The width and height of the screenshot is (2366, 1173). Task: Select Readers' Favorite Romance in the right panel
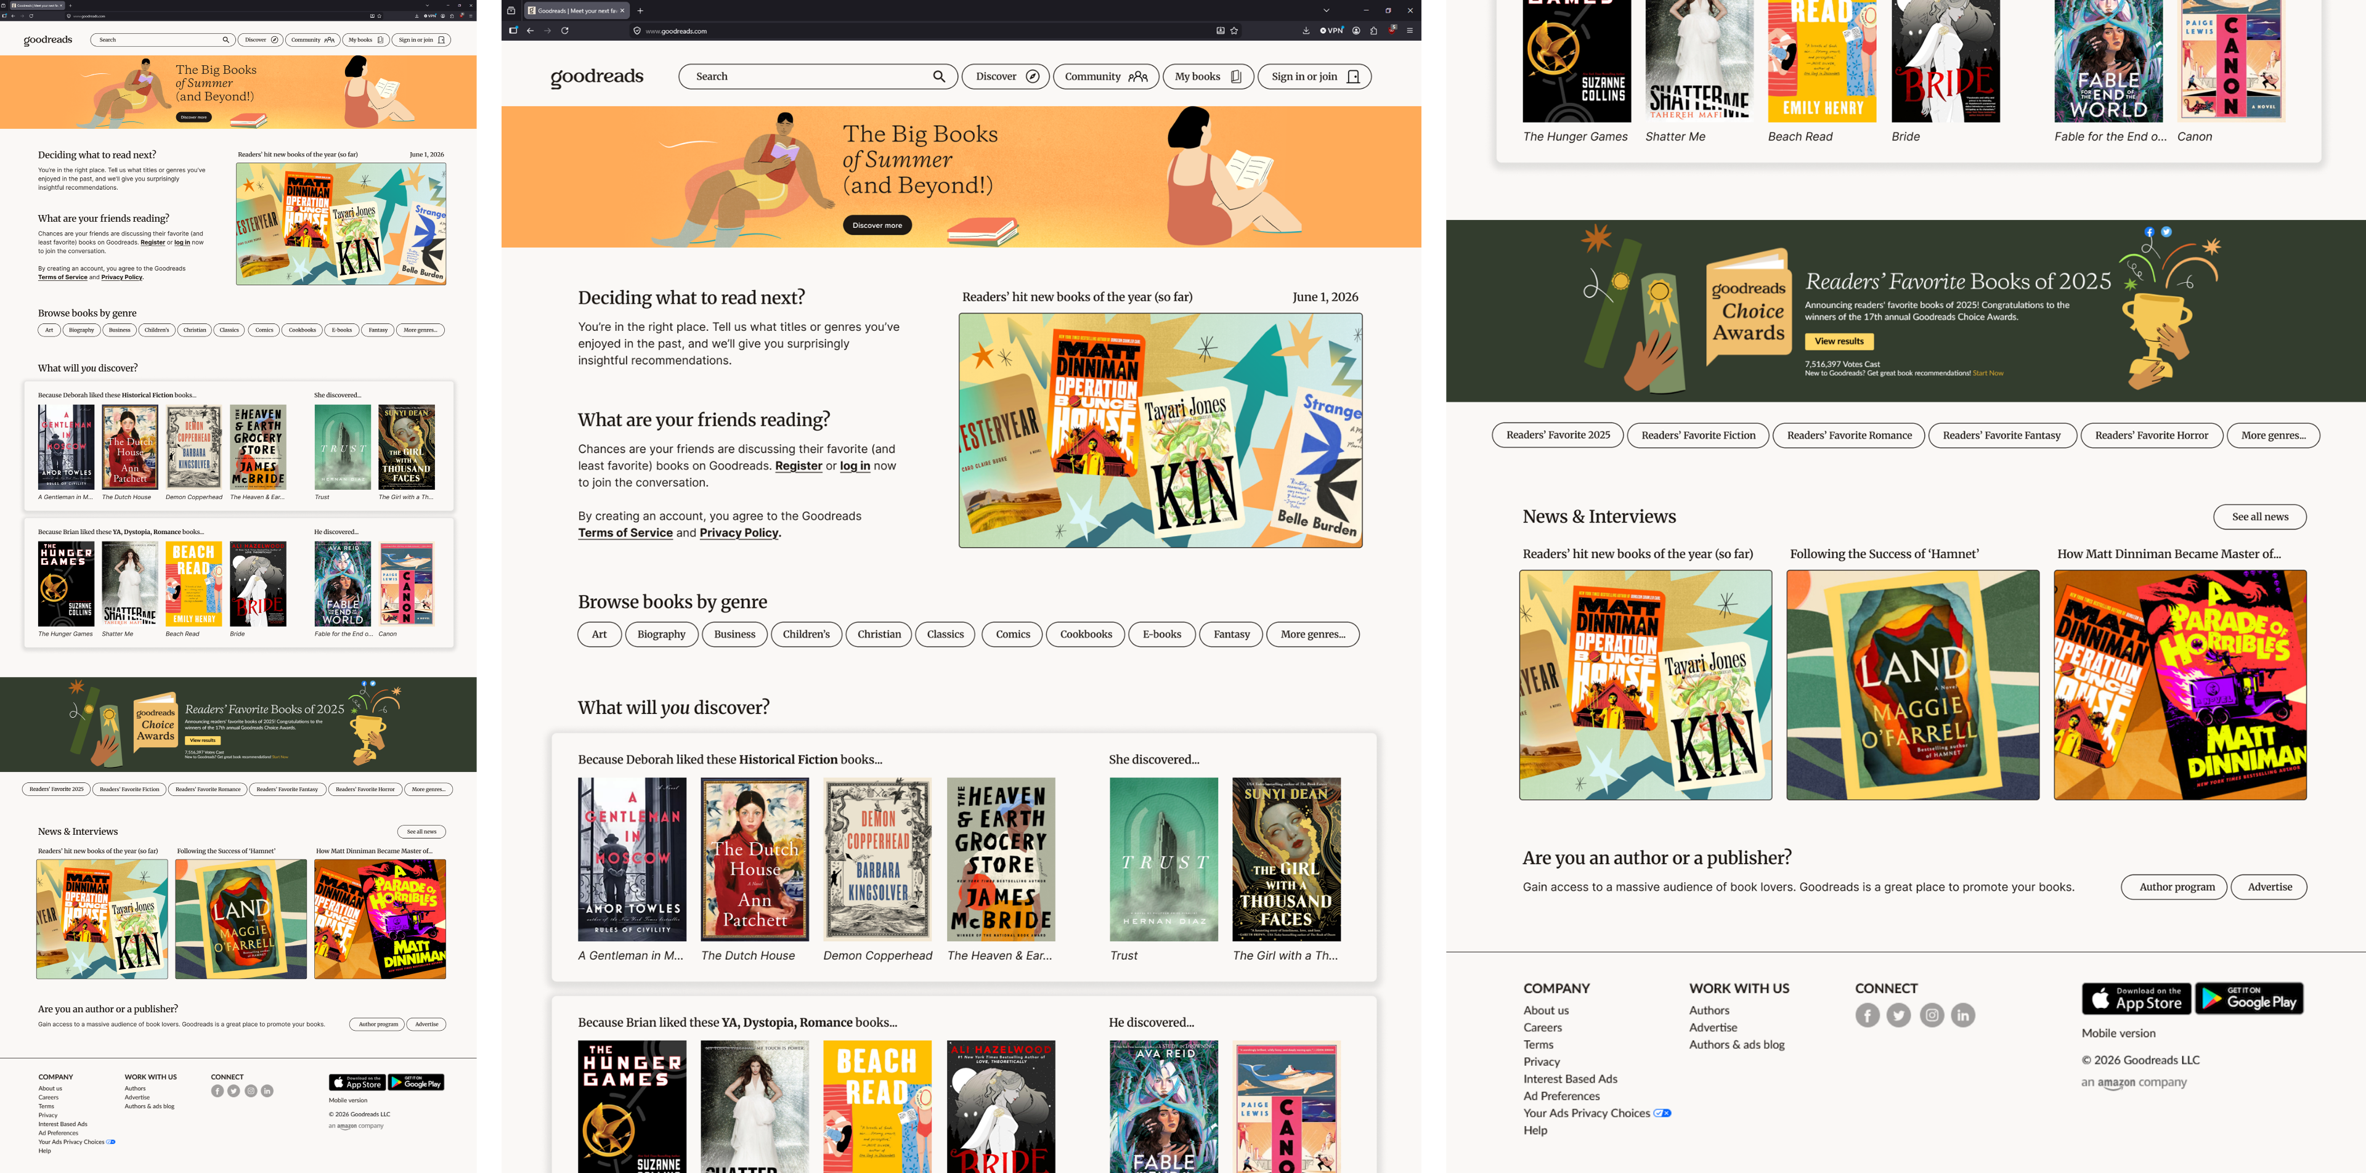point(1849,436)
